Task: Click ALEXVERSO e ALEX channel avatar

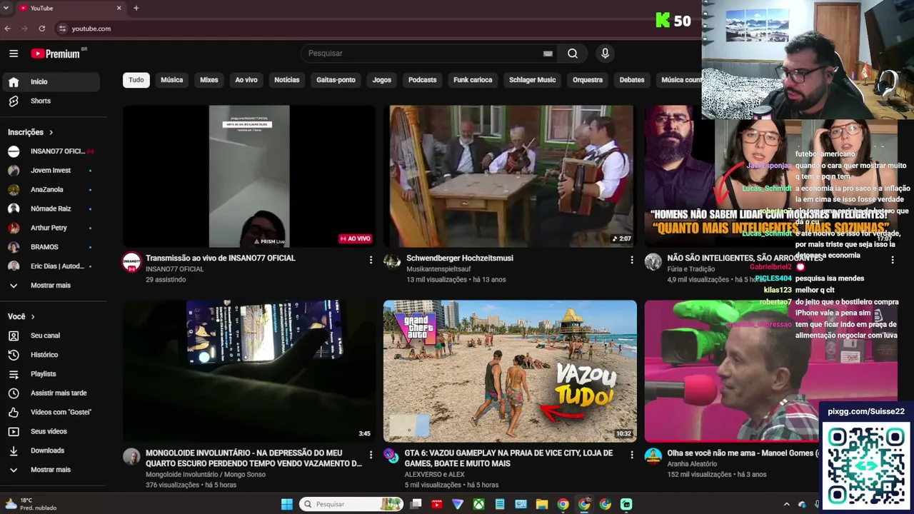Action: (x=392, y=456)
